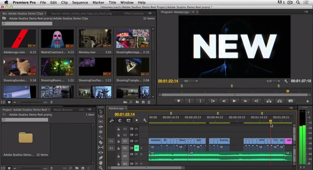Click Mark In button
313x170 pixels.
click(x=190, y=101)
